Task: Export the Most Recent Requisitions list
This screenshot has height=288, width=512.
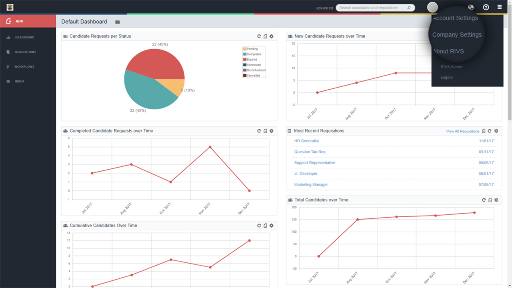Action: 484,131
